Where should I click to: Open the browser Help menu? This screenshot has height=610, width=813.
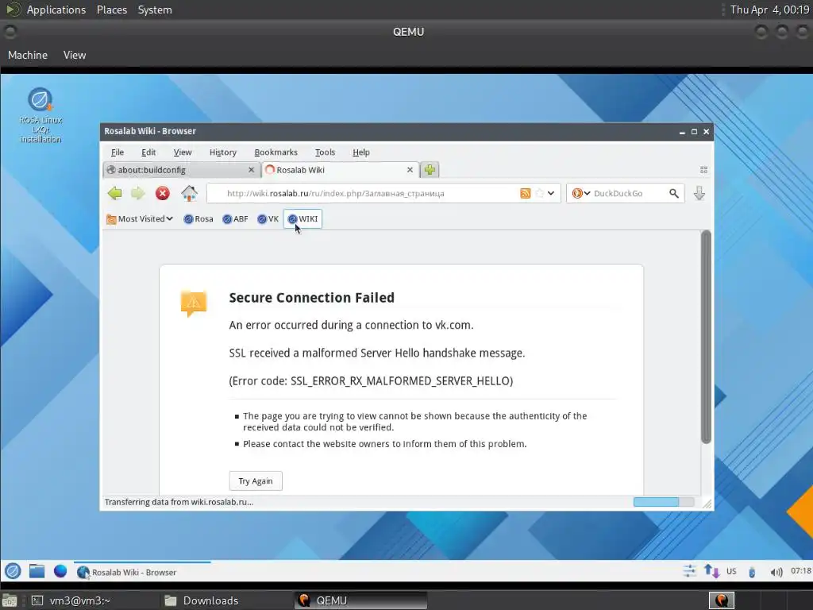point(361,152)
